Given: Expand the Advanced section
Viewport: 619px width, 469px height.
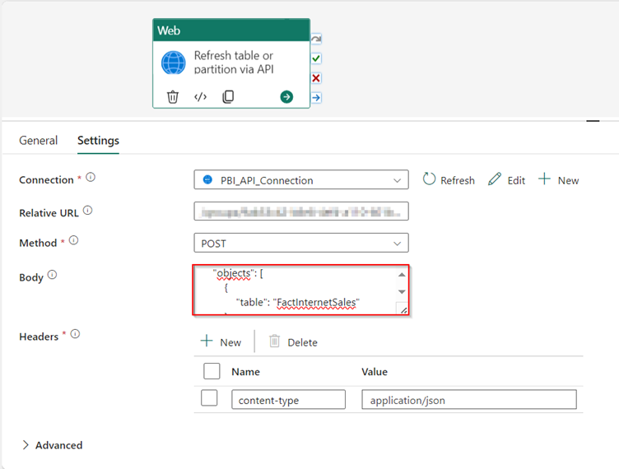Looking at the screenshot, I should coord(52,445).
